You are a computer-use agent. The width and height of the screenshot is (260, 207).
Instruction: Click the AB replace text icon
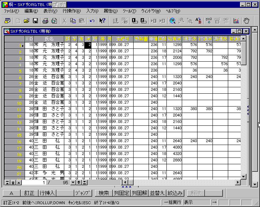point(198,21)
